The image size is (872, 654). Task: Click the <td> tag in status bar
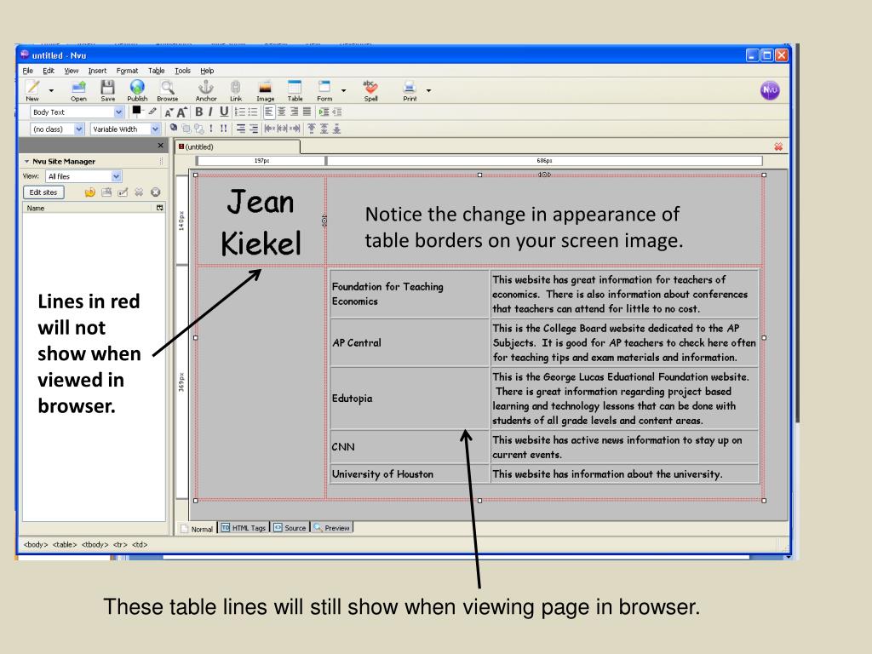[x=140, y=544]
